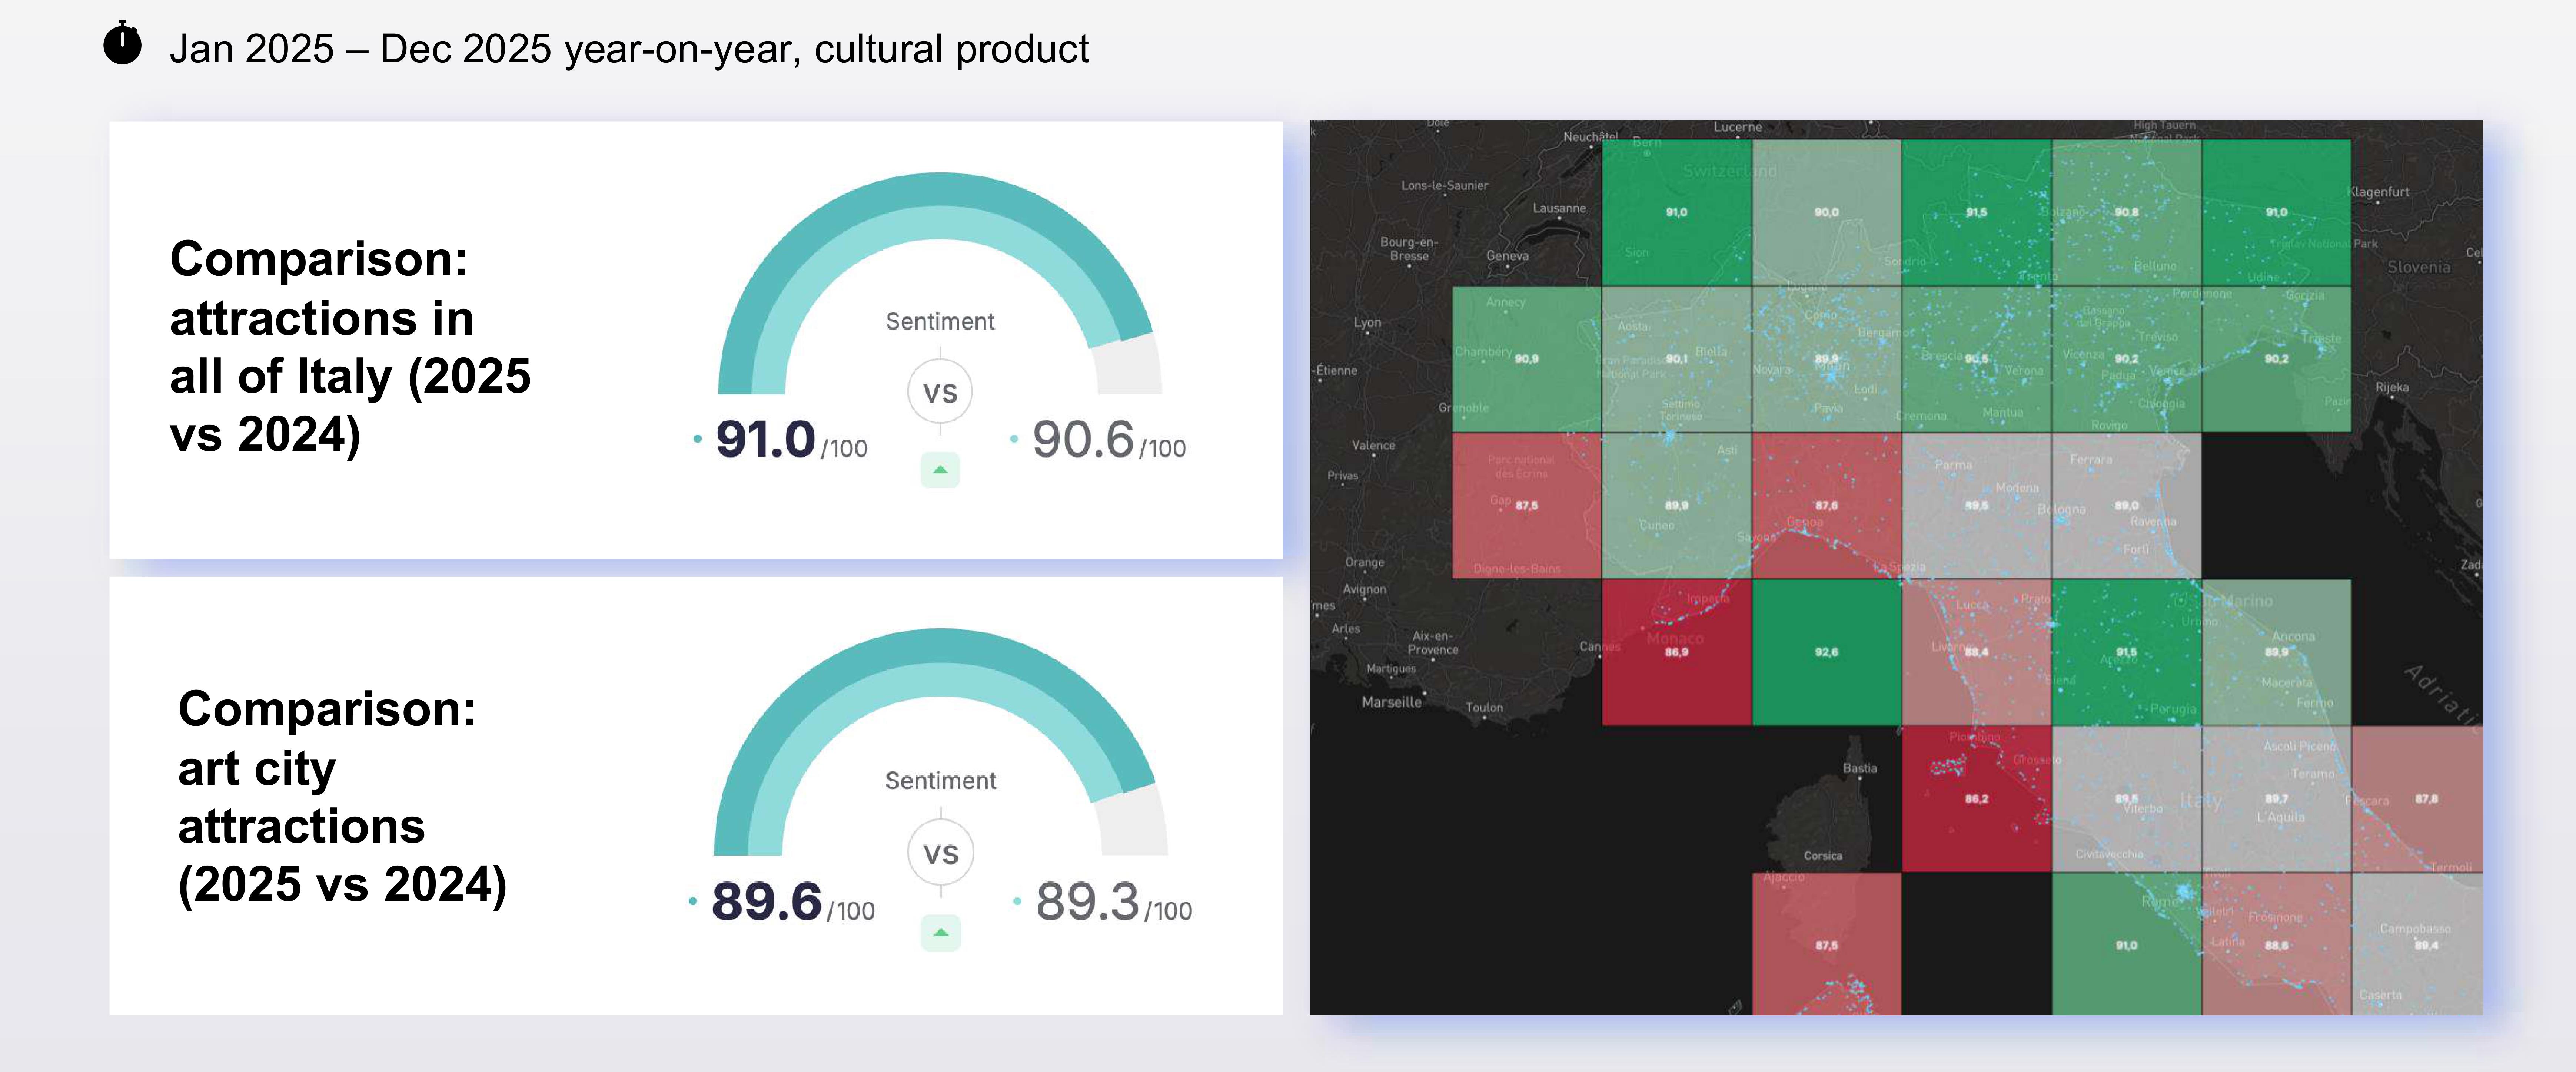Select the 90,5 tile near Brescia

[1977, 359]
